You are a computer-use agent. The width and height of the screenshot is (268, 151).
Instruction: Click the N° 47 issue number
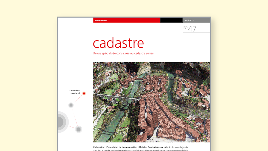coord(190,28)
